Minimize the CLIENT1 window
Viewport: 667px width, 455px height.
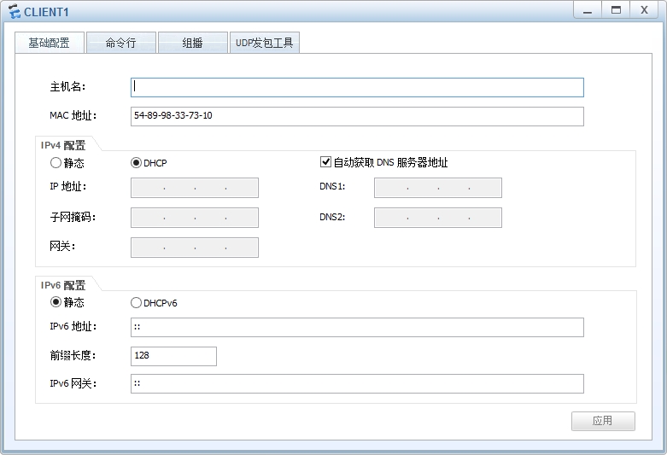[588, 10]
